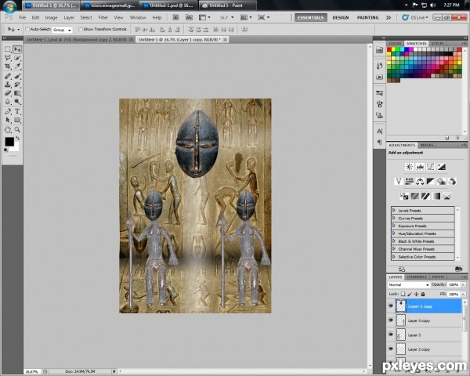Select the Dodge tool
The height and width of the screenshot is (376, 470).
pos(17,101)
